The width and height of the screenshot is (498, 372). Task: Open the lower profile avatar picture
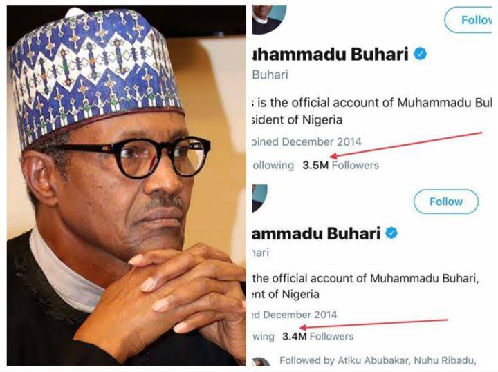tap(259, 198)
